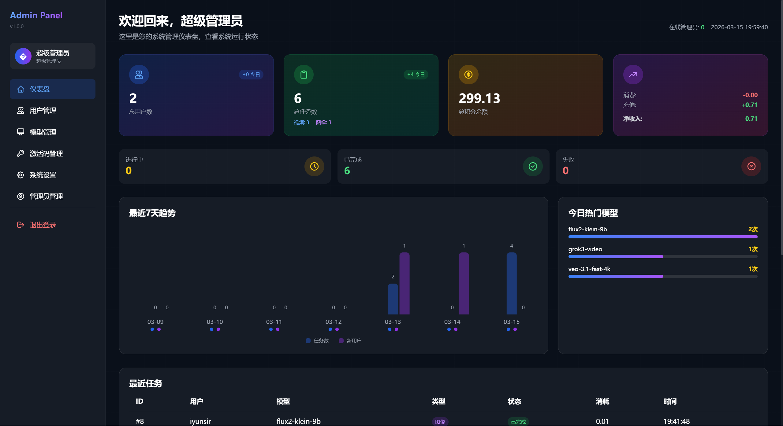Click the purple trend arrow icon
Screen dimensions: 783x426
(633, 75)
